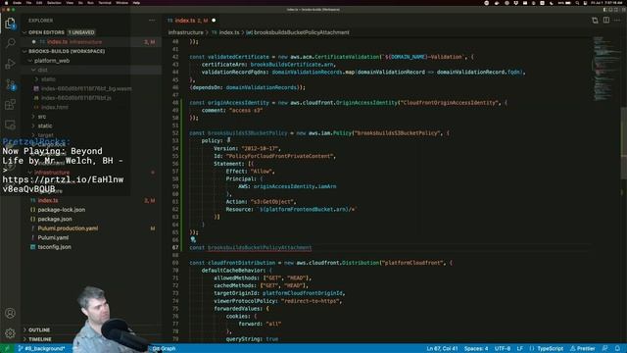Open the Apple menu
Image resolution: width=627 pixels, height=353 pixels.
pos(6,3)
